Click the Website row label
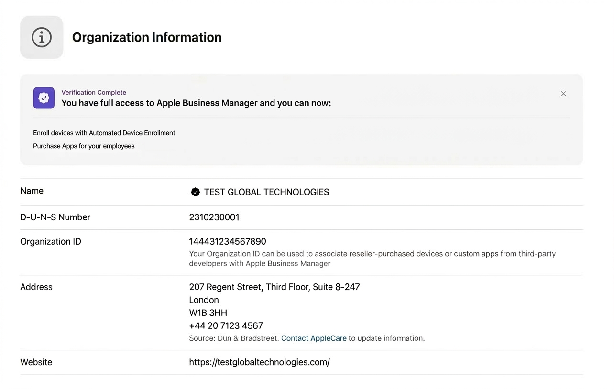This screenshot has height=390, width=614. click(36, 362)
